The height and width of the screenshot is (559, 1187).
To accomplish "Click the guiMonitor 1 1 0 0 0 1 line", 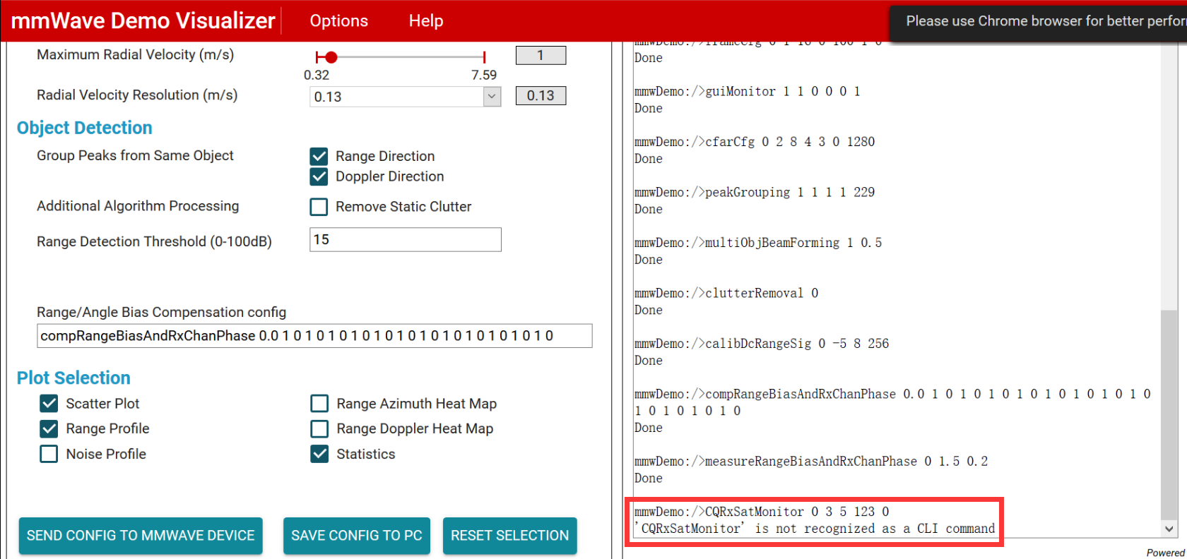I will (748, 91).
